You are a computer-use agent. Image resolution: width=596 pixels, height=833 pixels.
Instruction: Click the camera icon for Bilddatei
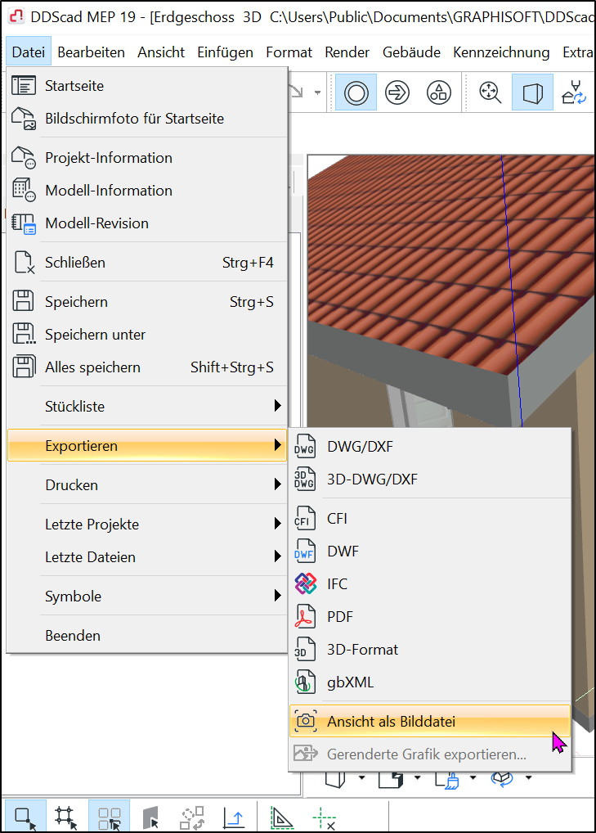(306, 722)
